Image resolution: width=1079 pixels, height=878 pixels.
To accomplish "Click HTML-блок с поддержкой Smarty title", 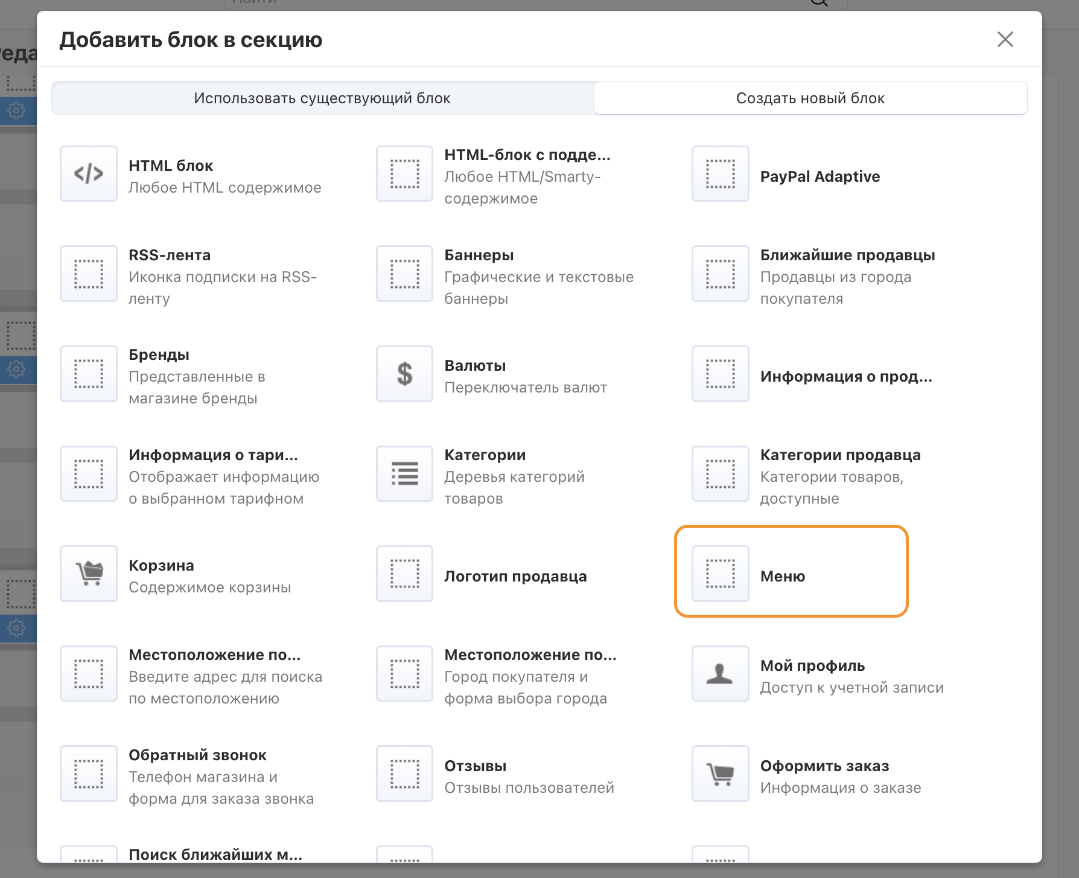I will 527,155.
